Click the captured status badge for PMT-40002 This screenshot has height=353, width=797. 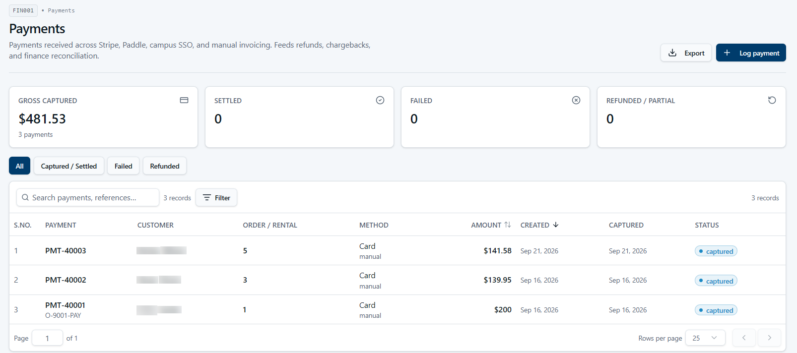pos(716,281)
